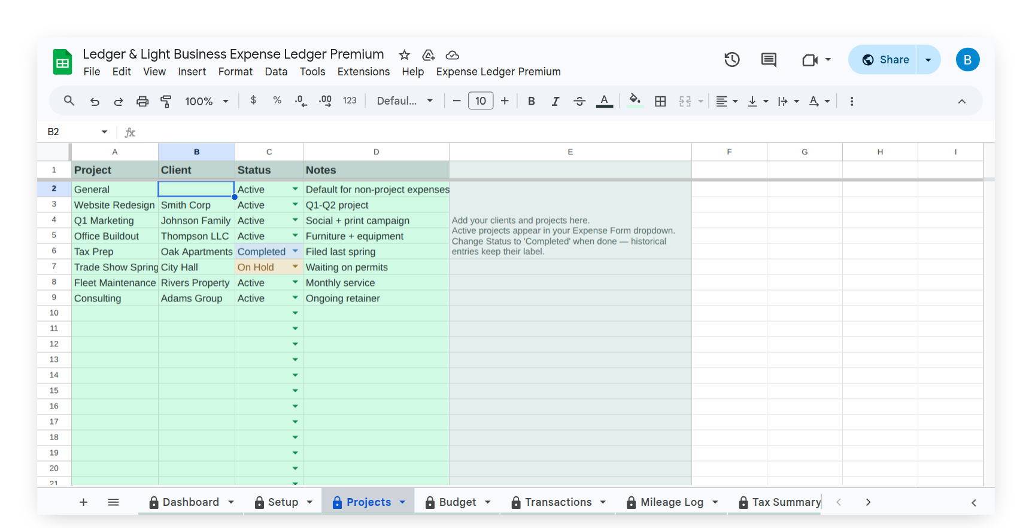1032x528 pixels.
Task: Add a new sheet with plus icon
Action: tap(84, 502)
